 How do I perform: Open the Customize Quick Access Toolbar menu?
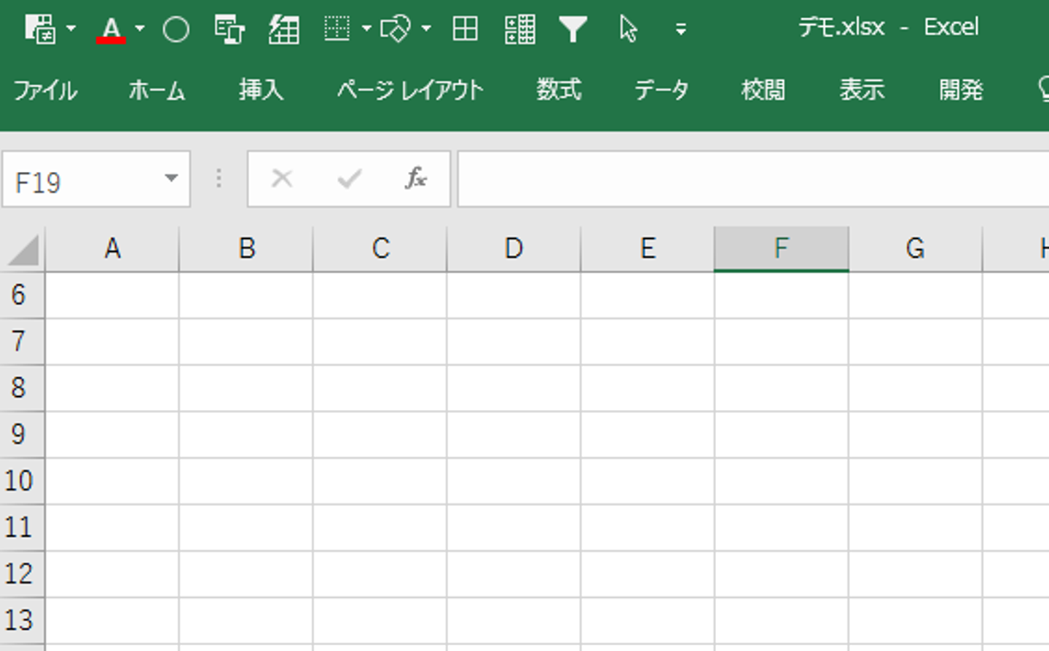pyautogui.click(x=680, y=29)
